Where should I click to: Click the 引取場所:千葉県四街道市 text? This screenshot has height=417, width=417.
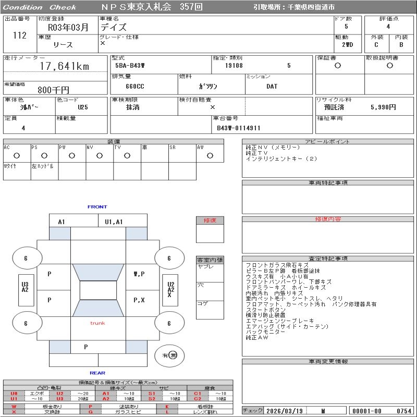pos(294,7)
